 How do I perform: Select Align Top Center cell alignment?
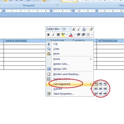pyautogui.click(x=100, y=84)
